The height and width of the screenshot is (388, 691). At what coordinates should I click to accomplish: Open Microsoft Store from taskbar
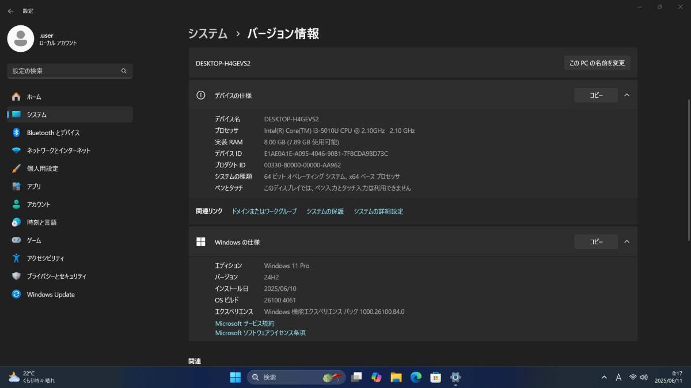tap(436, 377)
